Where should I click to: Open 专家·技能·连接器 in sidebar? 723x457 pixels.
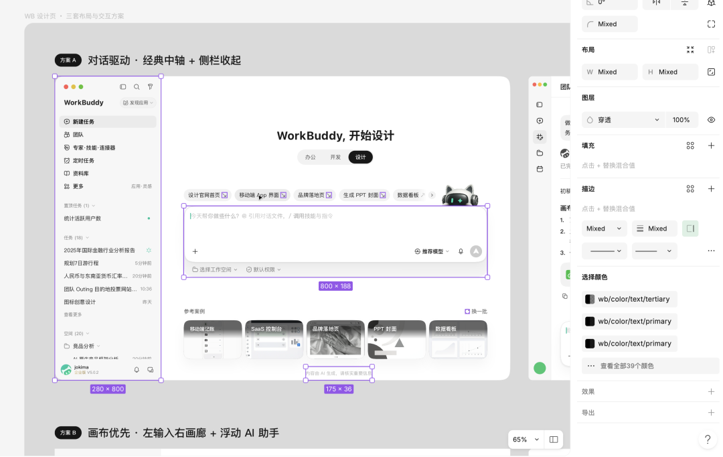coord(108,147)
